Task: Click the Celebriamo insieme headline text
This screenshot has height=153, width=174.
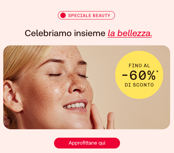Action: pos(65,33)
